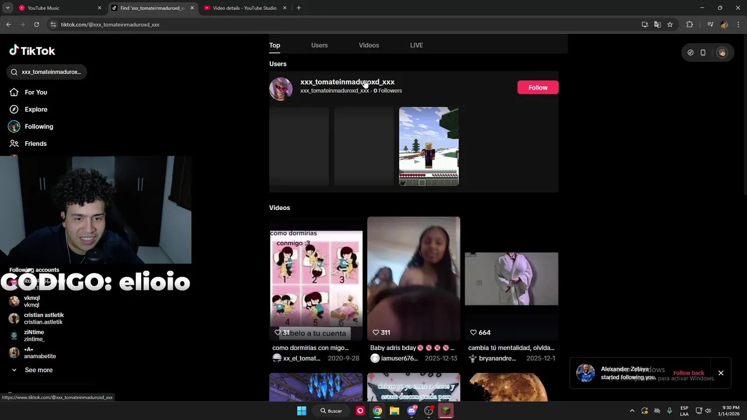747x420 pixels.
Task: Select the LIVE results tab
Action: (x=416, y=45)
